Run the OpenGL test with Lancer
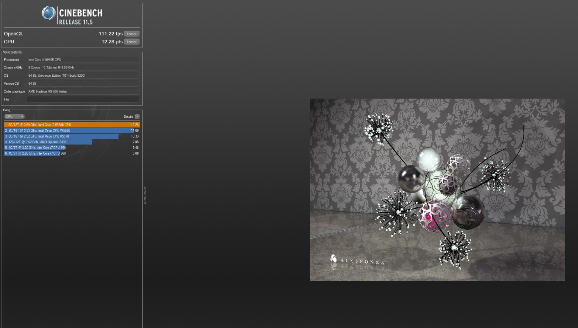 click(x=132, y=34)
